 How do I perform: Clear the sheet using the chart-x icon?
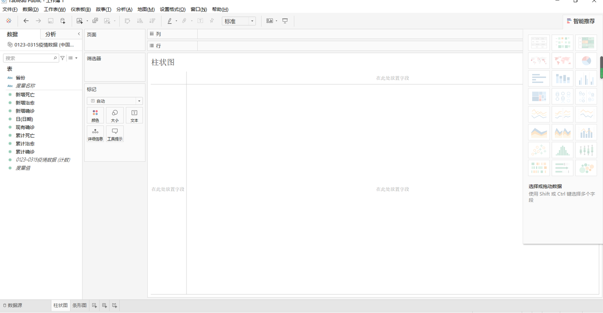[107, 21]
